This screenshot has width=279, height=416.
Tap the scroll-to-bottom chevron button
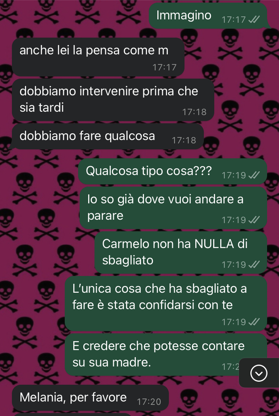pos(259,373)
